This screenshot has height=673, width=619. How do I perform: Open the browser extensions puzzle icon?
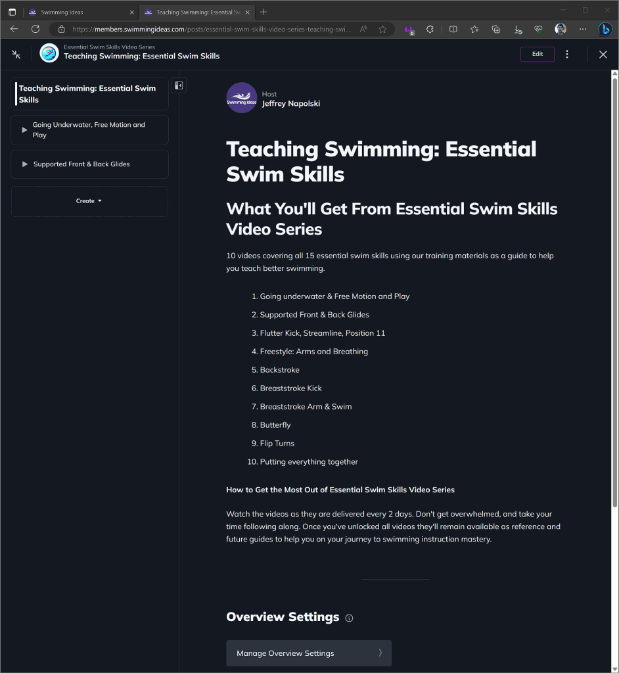coord(430,29)
